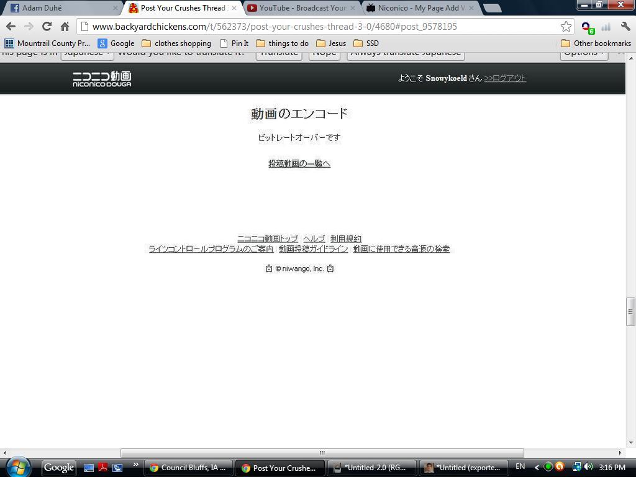This screenshot has width=636, height=477.
Task: Open the Chrome wrench settings menu
Action: [625, 26]
